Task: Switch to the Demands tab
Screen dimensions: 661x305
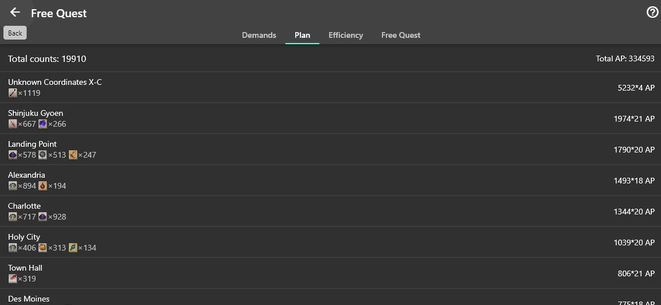Action: tap(259, 35)
